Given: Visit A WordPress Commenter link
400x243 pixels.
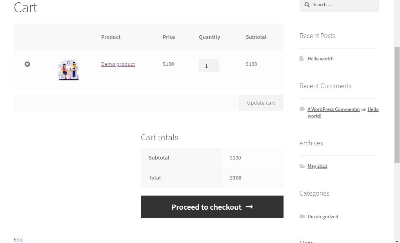Looking at the screenshot, I should (334, 109).
